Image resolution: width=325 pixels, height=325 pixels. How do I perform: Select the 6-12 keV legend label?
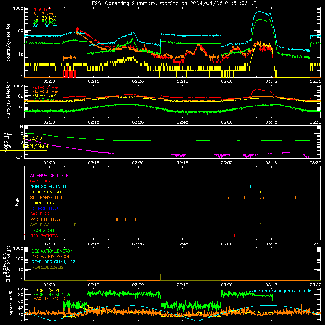click(43, 14)
